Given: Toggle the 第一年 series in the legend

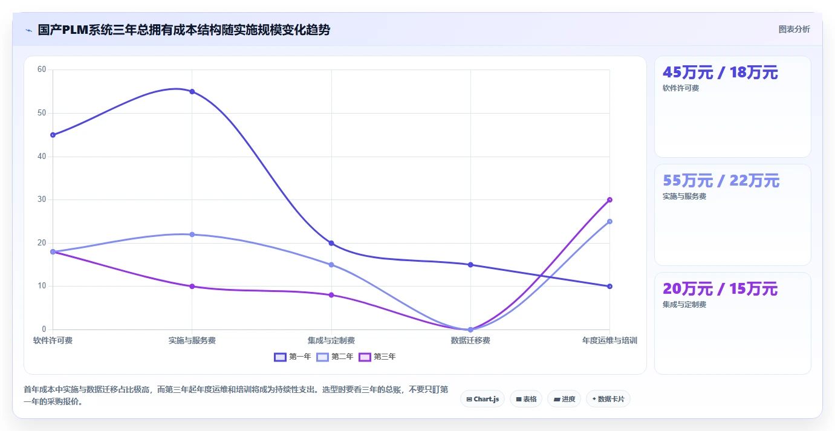Looking at the screenshot, I should [x=293, y=357].
